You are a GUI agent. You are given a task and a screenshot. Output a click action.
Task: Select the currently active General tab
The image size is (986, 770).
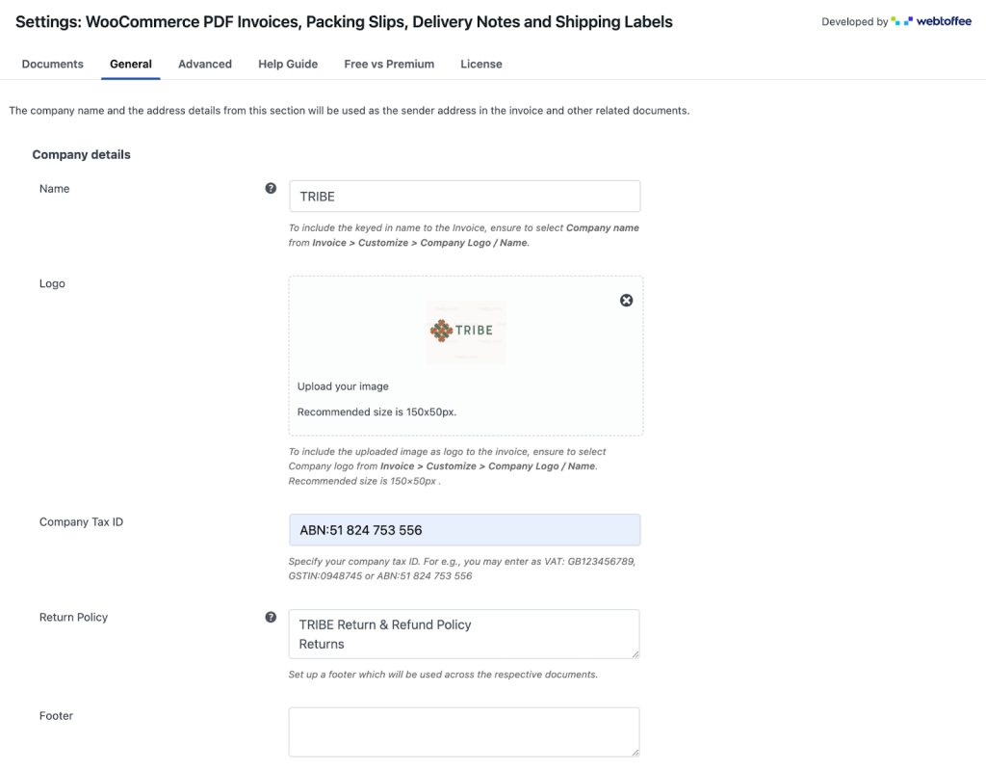tap(131, 64)
